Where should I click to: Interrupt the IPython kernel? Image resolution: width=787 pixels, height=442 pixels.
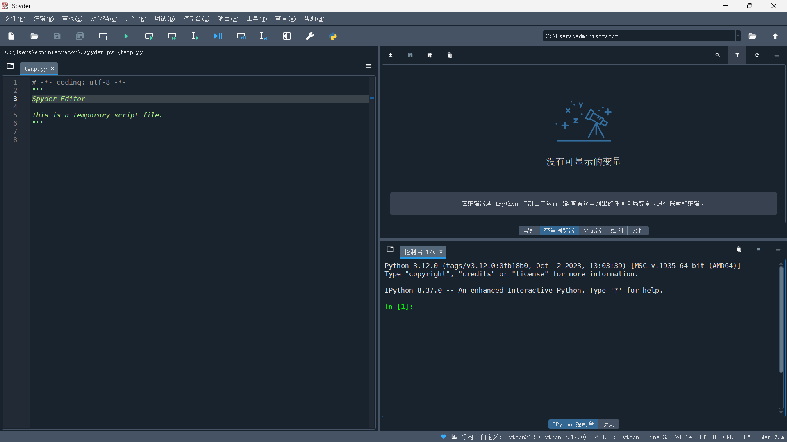(x=759, y=249)
